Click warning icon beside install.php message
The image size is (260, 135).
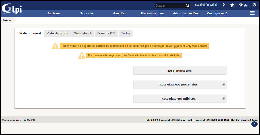pos(81,55)
